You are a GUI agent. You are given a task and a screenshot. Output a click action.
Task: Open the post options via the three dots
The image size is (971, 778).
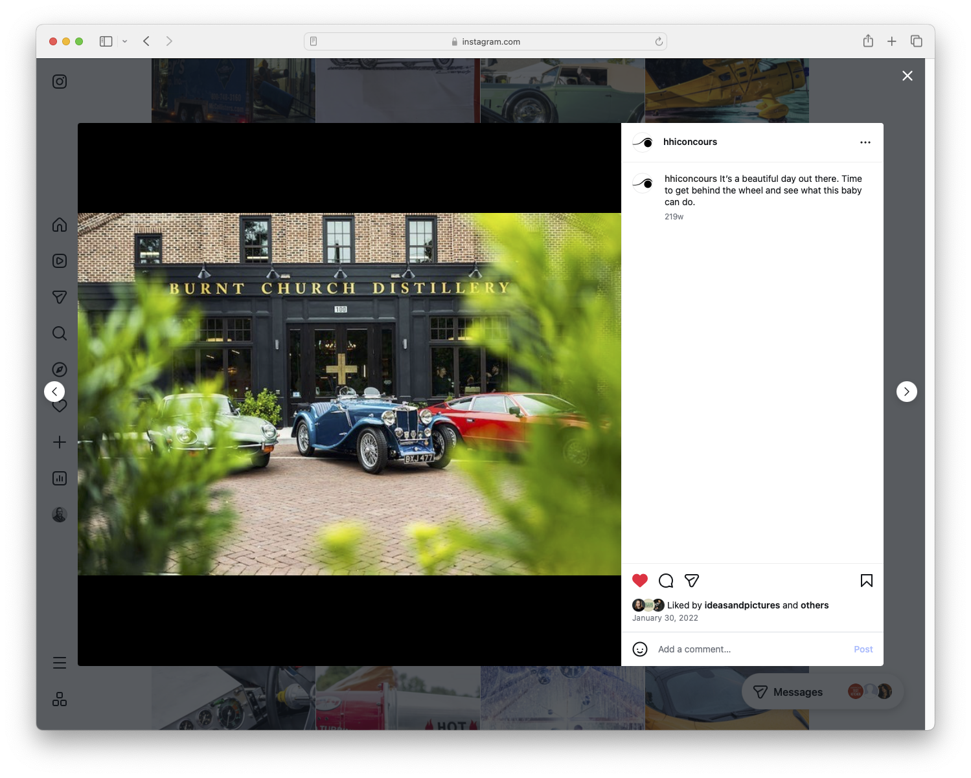click(x=865, y=142)
